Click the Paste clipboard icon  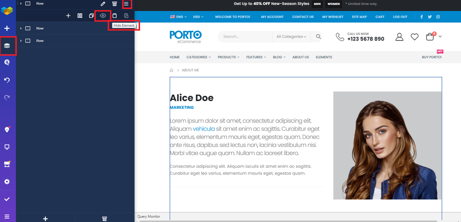(x=126, y=16)
